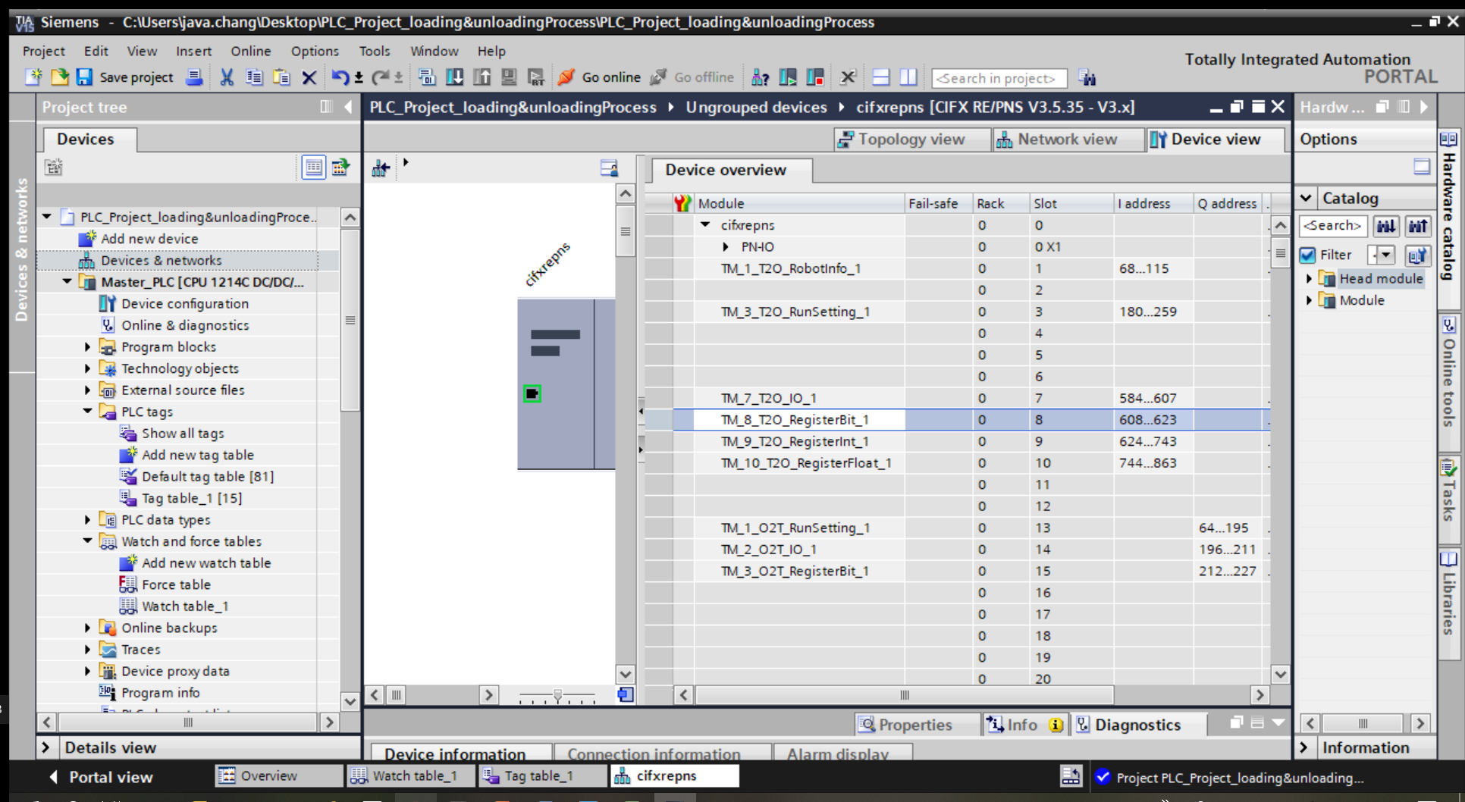Click the Undo arrow icon
Screen dimensions: 1465x802
340,77
